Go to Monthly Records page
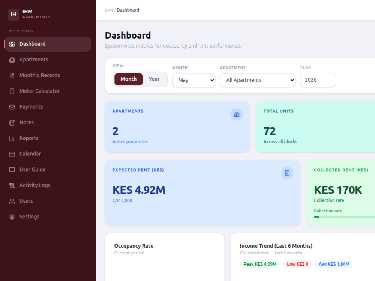 click(x=48, y=76)
